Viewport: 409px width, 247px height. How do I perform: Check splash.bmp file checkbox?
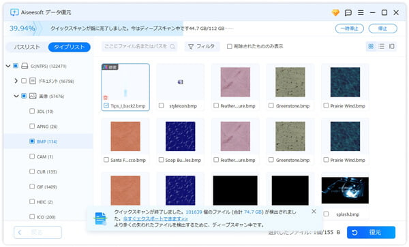point(326,214)
